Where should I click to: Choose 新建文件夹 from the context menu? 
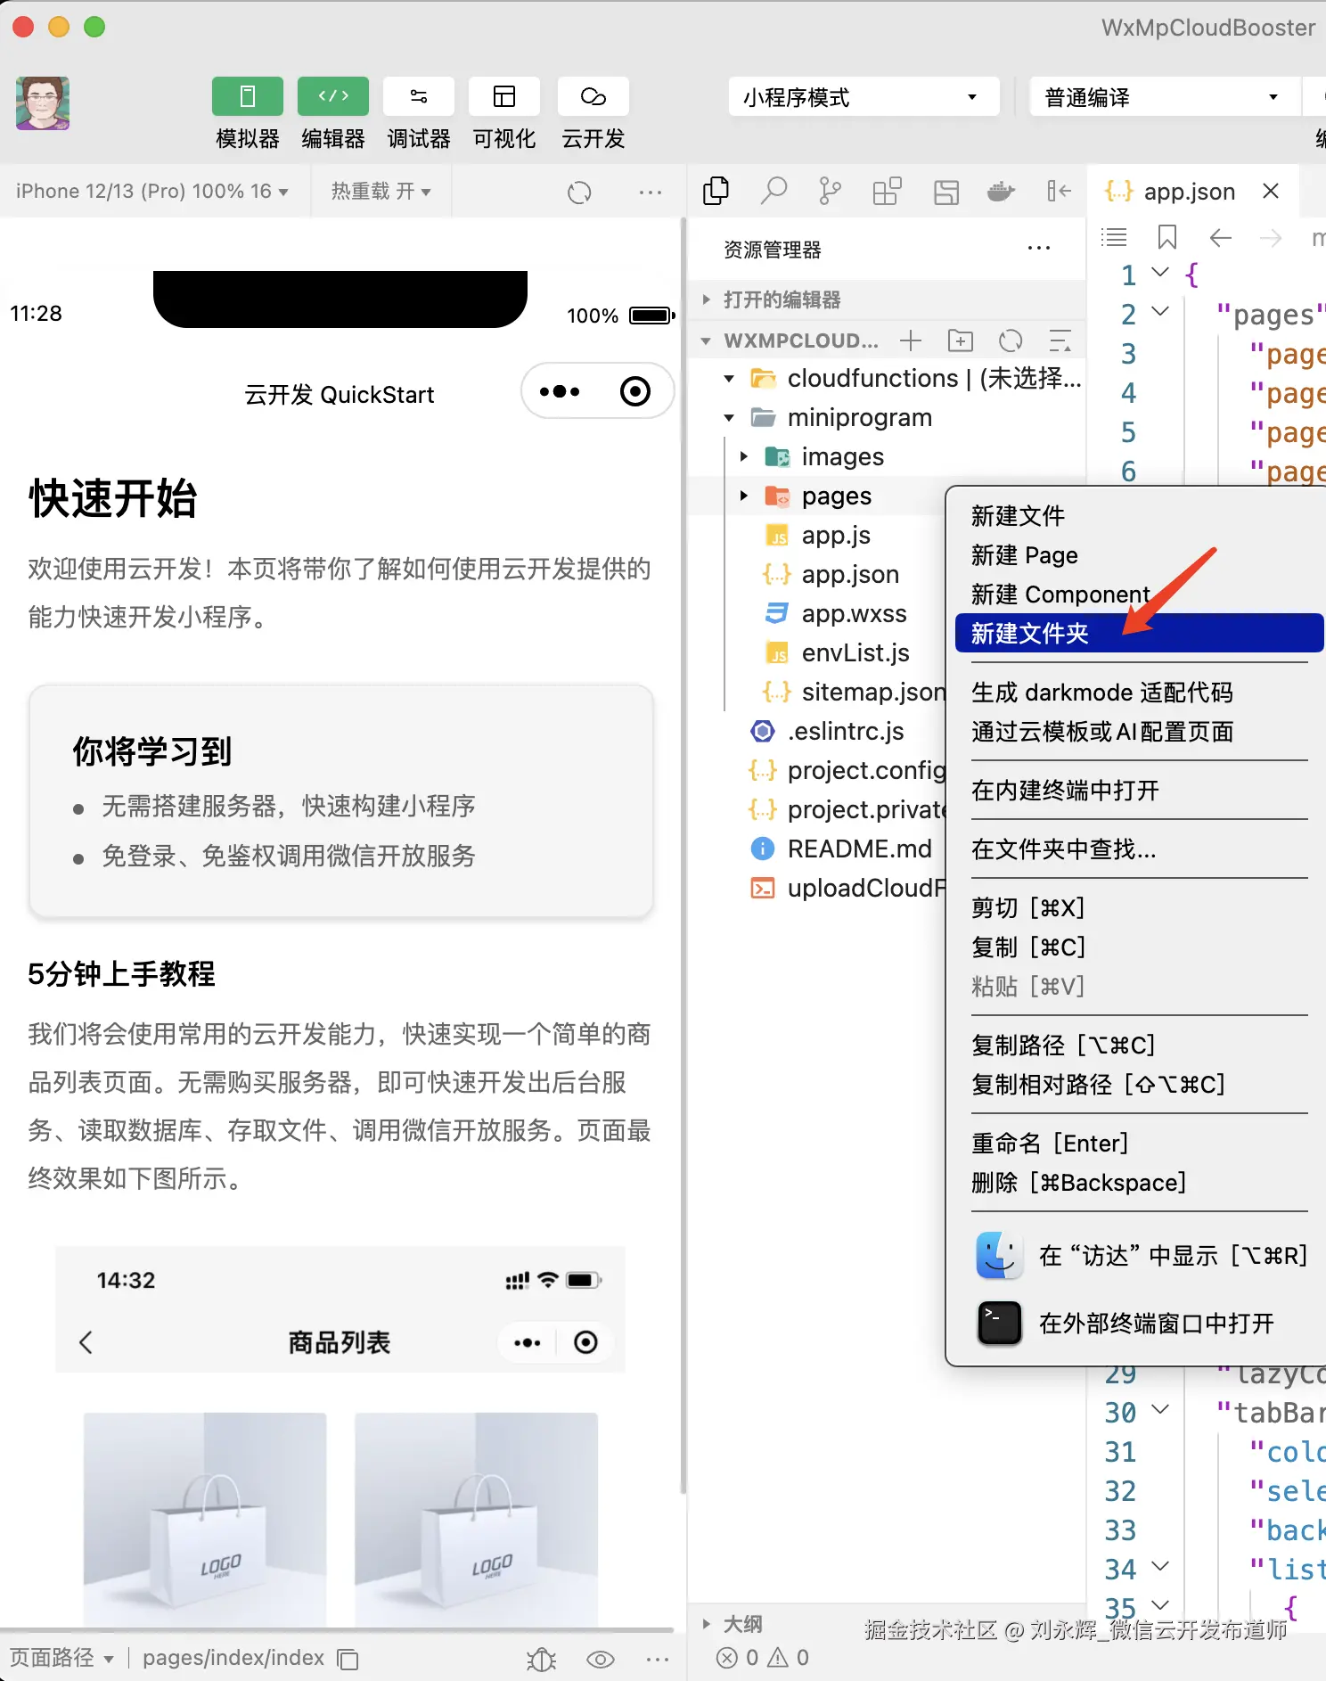tap(1139, 634)
